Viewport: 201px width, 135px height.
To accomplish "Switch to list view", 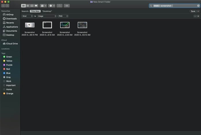I will pos(28,6).
